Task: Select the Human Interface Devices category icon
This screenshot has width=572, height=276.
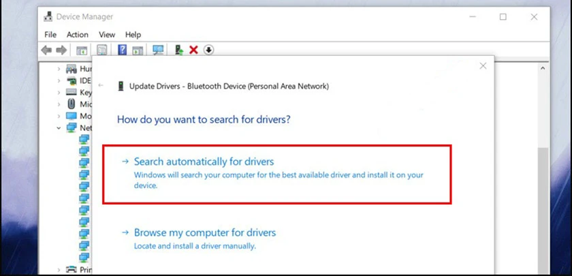Action: (71, 69)
